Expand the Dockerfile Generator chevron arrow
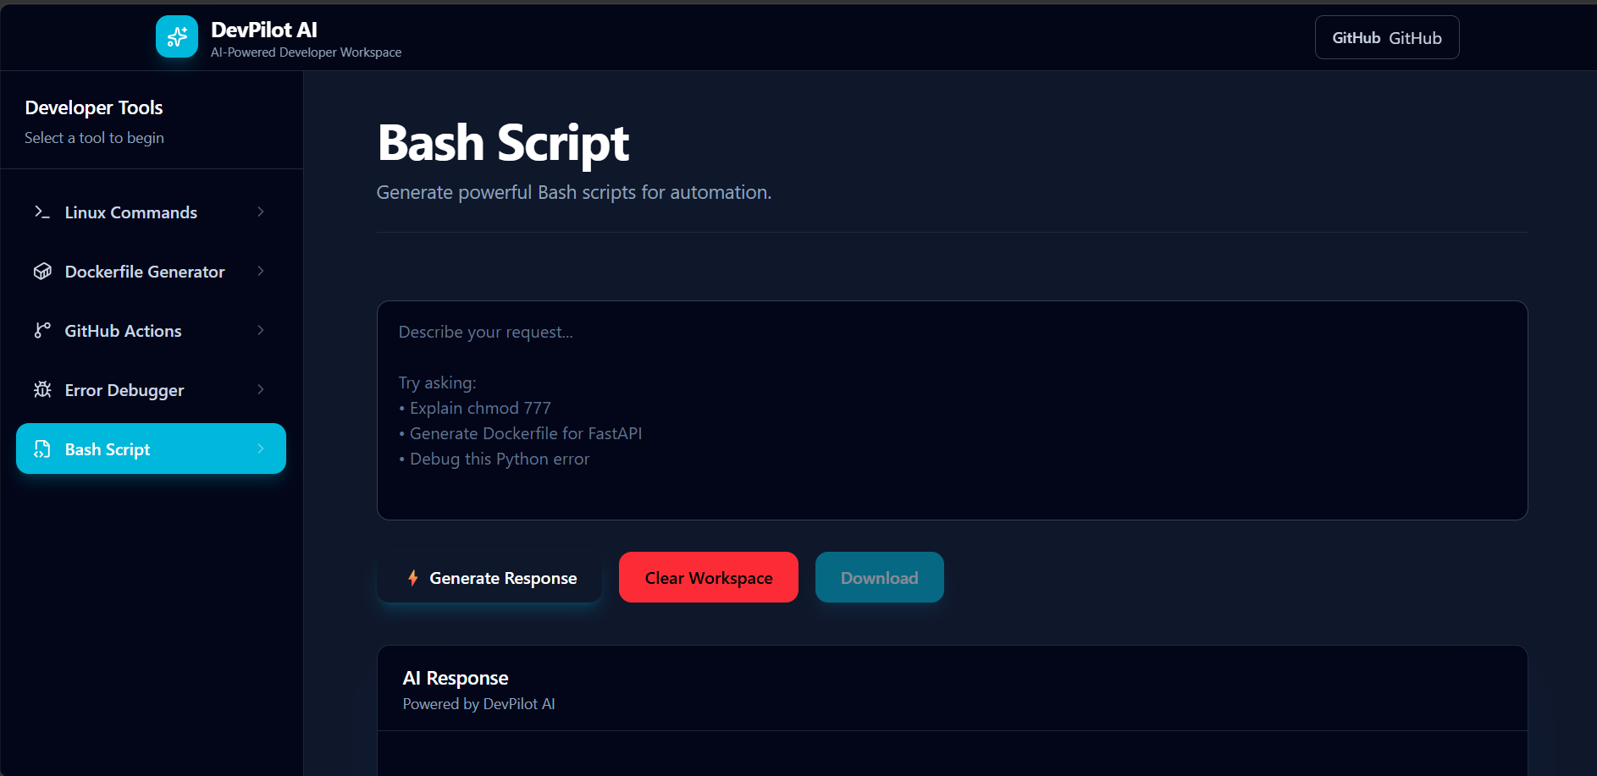This screenshot has width=1597, height=776. click(x=261, y=271)
